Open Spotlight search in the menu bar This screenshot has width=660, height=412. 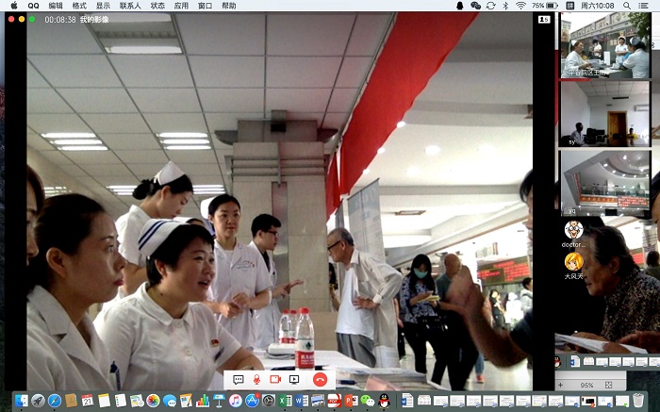tap(623, 6)
